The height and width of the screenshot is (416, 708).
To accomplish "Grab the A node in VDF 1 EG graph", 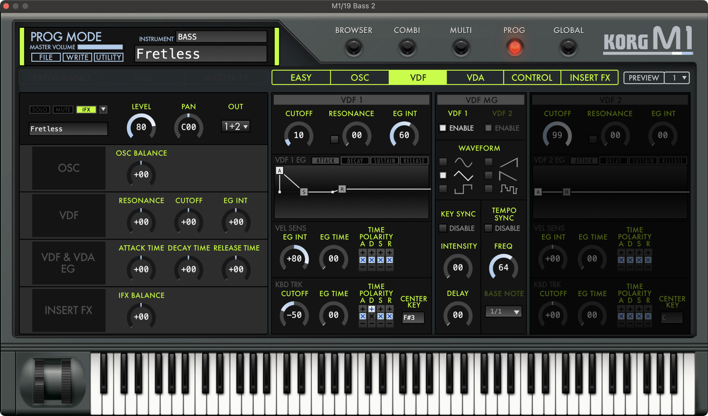I will (279, 171).
